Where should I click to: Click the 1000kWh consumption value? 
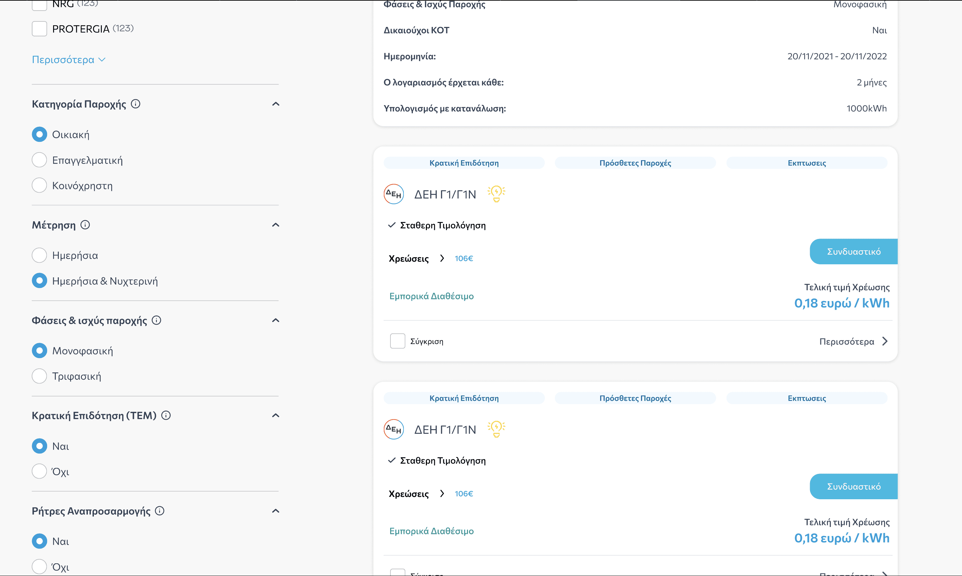click(x=866, y=108)
